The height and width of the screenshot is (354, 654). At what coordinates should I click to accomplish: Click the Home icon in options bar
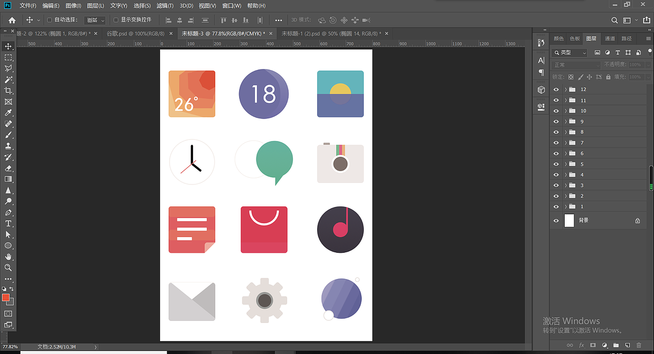pyautogui.click(x=12, y=20)
